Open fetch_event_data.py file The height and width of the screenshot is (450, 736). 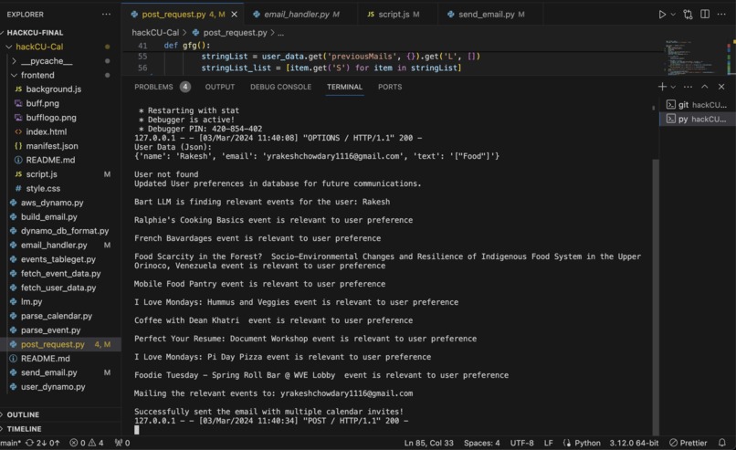coord(60,273)
